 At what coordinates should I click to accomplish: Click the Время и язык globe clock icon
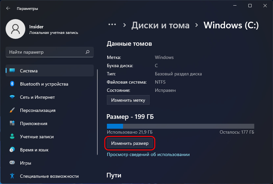tap(12, 149)
